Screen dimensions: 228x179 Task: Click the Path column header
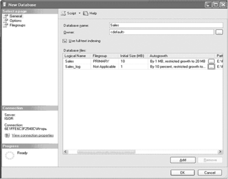[x=220, y=56]
